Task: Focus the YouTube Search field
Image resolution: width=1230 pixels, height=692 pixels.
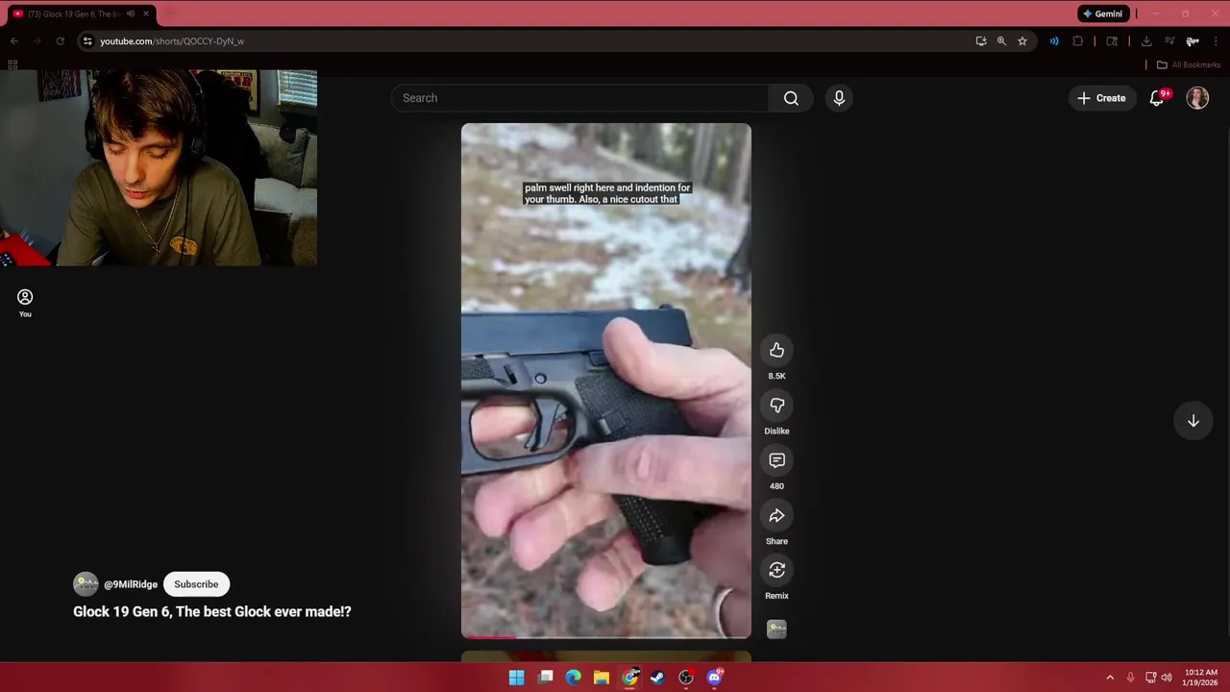Action: point(579,98)
